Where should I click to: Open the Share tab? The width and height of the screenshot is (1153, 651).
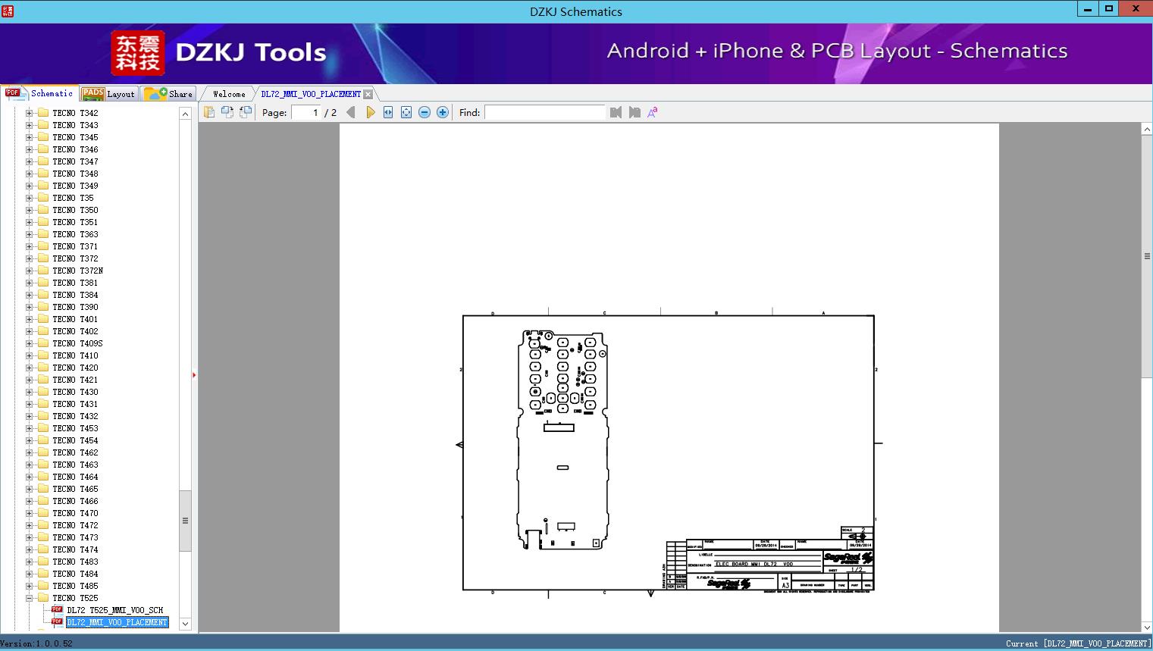tap(168, 94)
